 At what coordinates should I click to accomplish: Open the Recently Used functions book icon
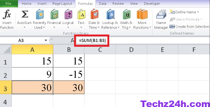(40, 14)
